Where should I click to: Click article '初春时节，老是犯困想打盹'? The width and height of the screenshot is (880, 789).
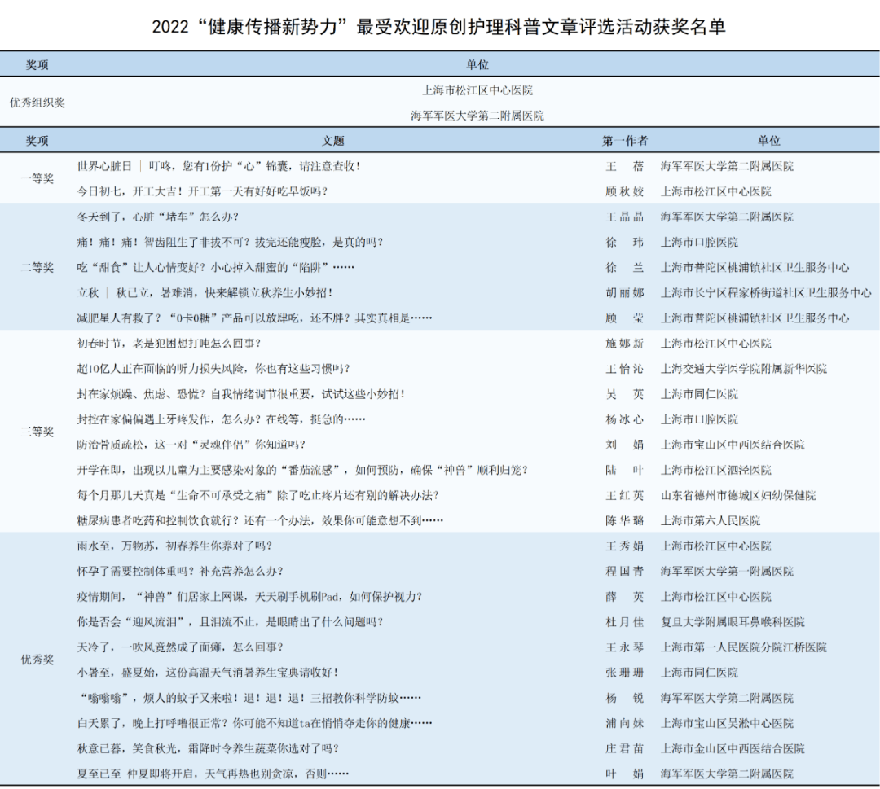click(x=169, y=343)
